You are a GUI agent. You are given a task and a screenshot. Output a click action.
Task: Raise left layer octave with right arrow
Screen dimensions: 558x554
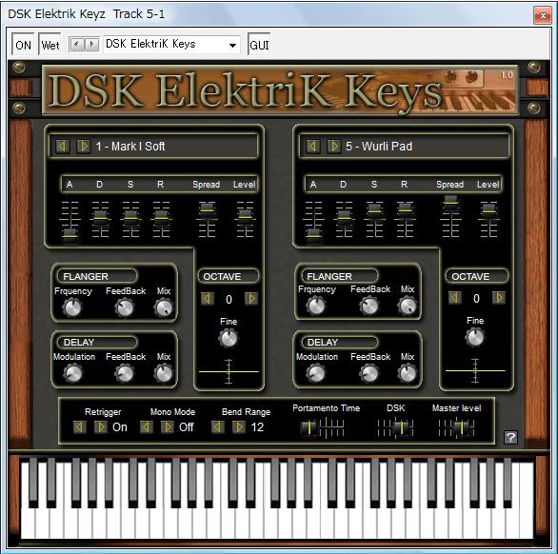(251, 299)
